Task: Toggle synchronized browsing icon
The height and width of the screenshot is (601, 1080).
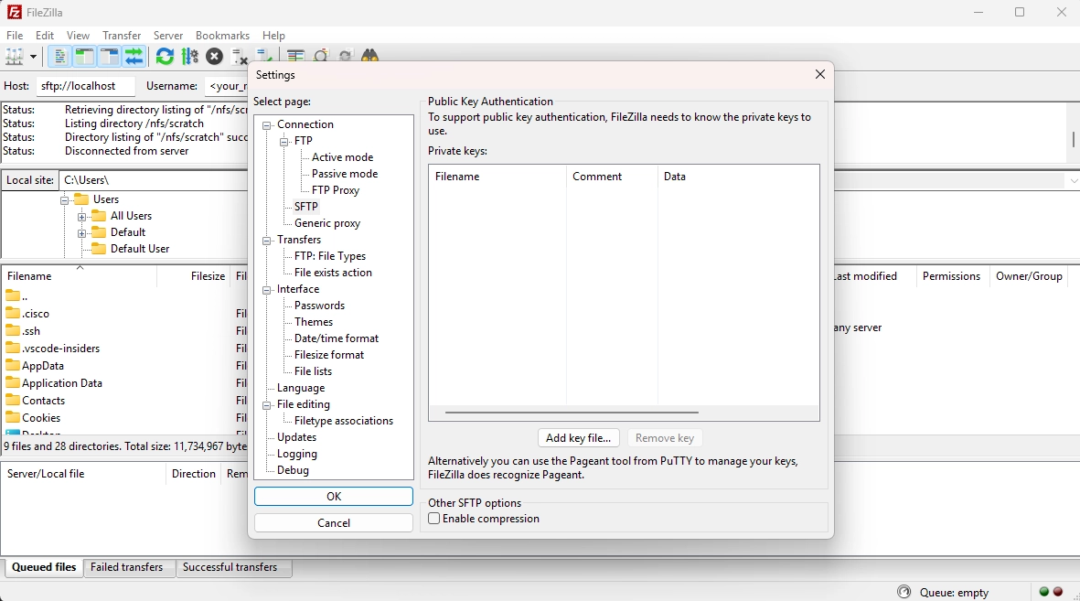Action: pos(346,55)
